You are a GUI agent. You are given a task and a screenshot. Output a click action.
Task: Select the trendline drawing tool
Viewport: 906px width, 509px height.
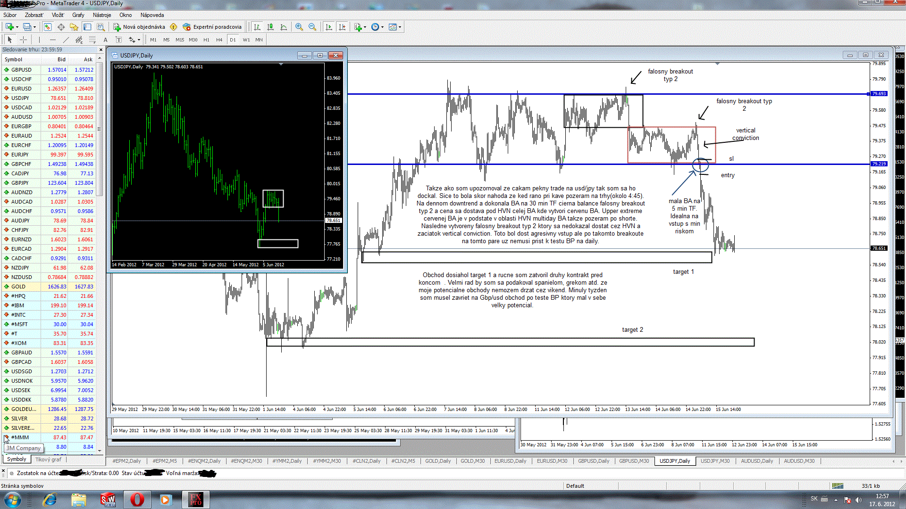click(66, 40)
